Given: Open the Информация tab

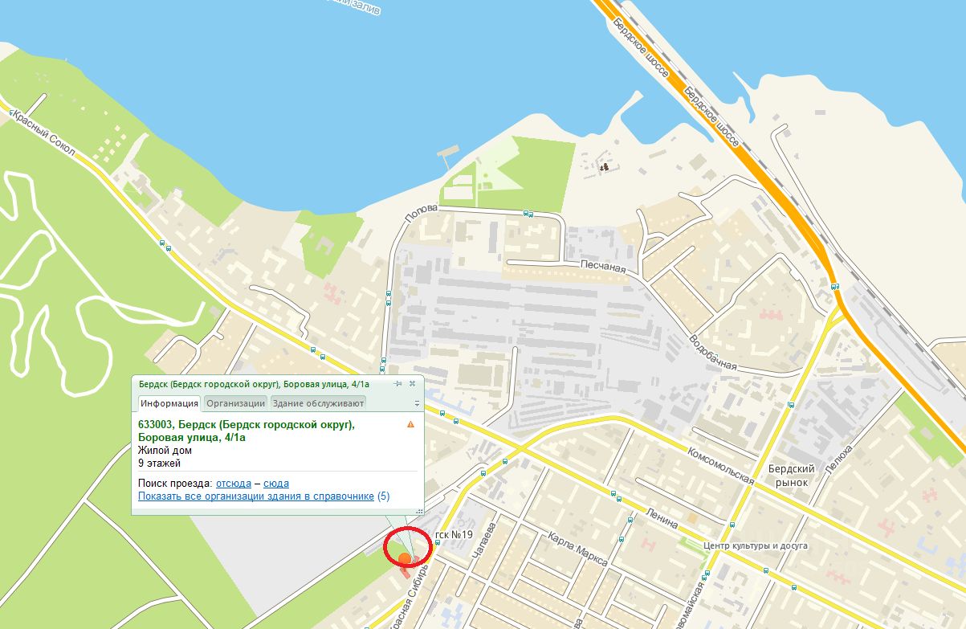Looking at the screenshot, I should point(169,403).
